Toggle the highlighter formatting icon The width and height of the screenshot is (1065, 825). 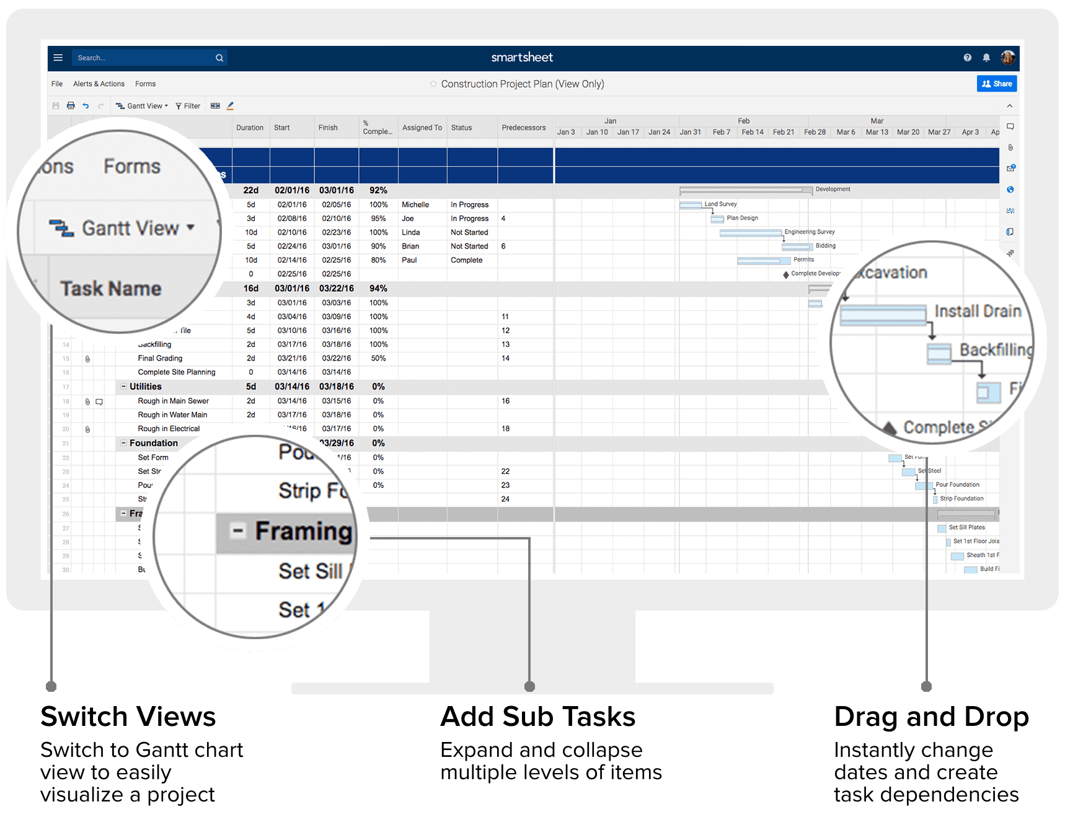231,105
